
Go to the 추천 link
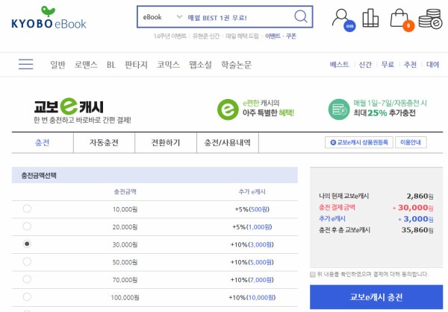410,64
